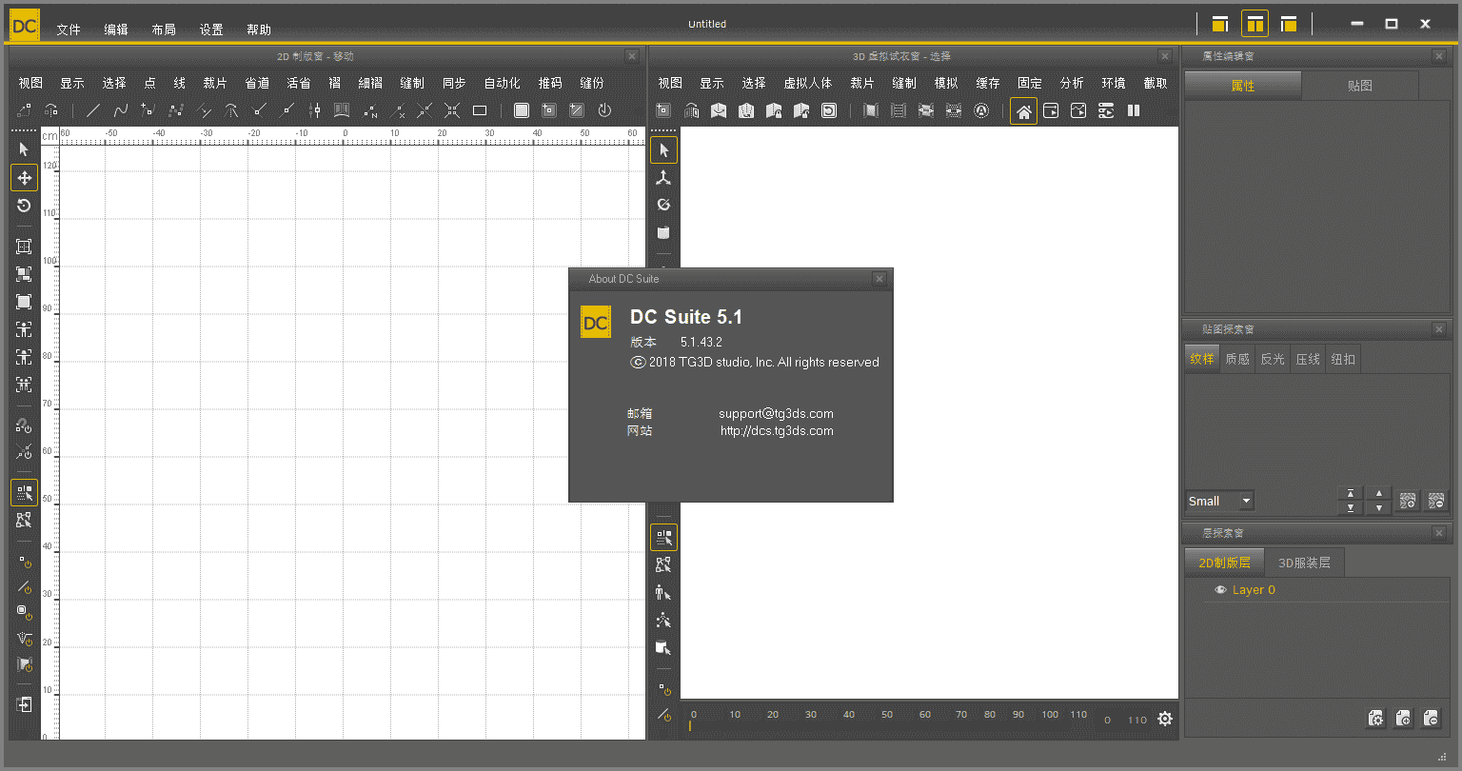The height and width of the screenshot is (771, 1462).
Task: Click the add layer icon
Action: click(1403, 719)
